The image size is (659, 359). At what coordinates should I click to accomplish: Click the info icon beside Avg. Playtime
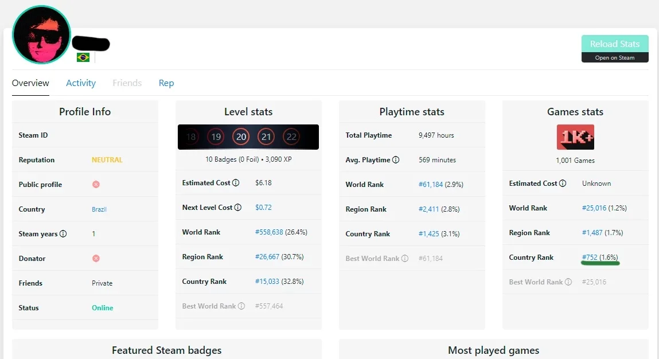[x=396, y=160]
